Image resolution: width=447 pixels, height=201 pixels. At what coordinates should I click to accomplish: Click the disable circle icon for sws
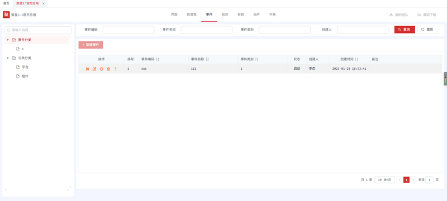click(102, 69)
